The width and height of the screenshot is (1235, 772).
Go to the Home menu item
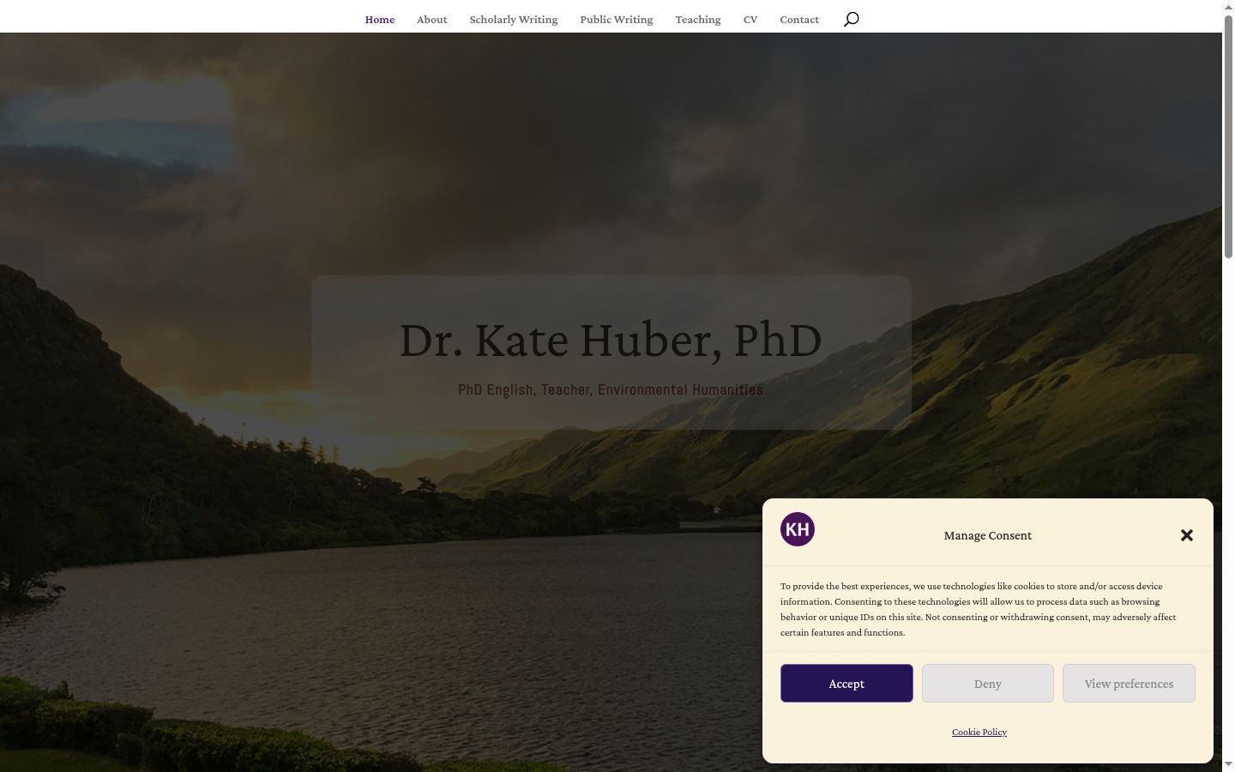click(x=380, y=20)
